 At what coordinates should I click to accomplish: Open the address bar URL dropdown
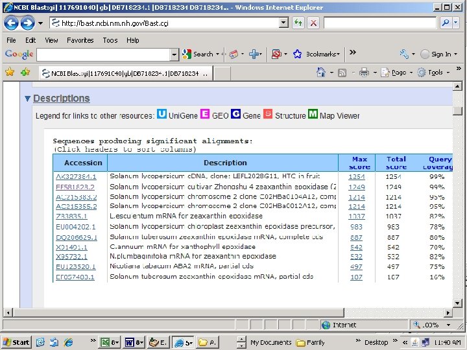(283, 23)
